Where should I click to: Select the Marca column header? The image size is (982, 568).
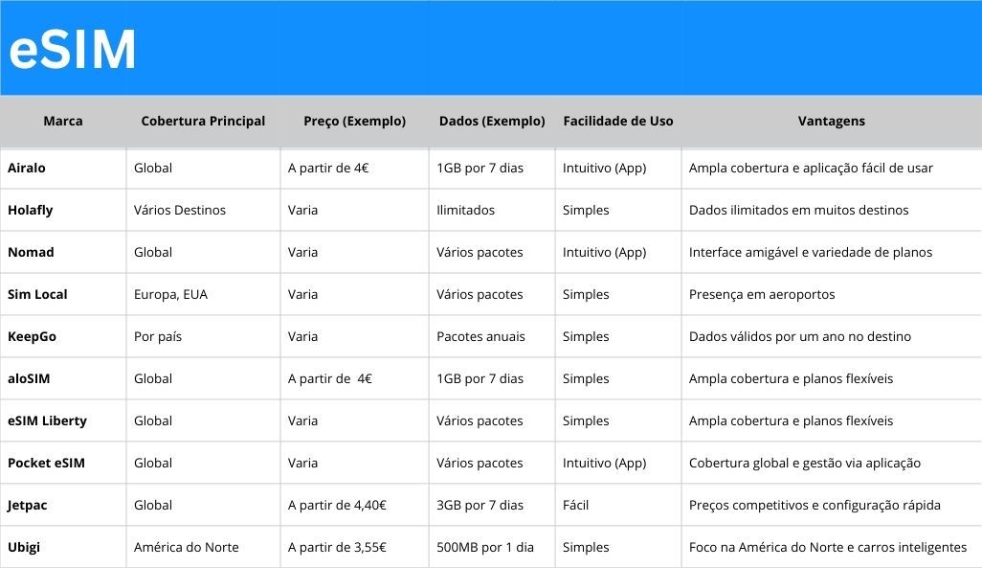62,121
